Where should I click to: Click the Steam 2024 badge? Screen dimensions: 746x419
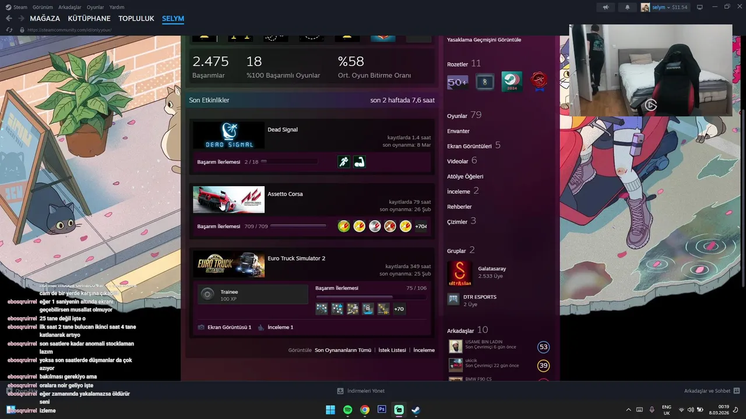pos(512,82)
